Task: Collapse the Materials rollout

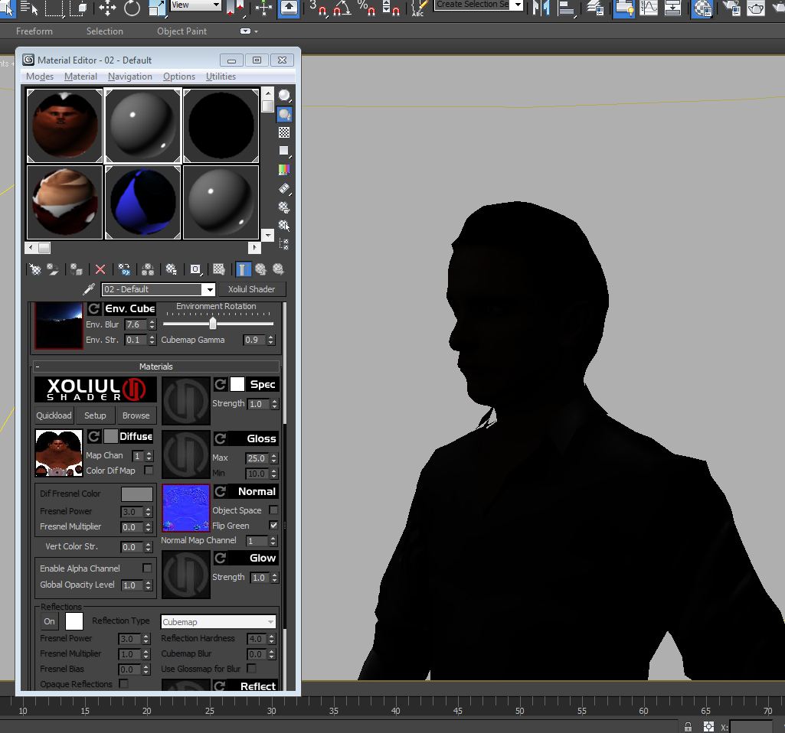Action: pos(156,366)
